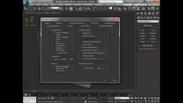Select the Rotate tool in main toolbar

tap(43, 9)
